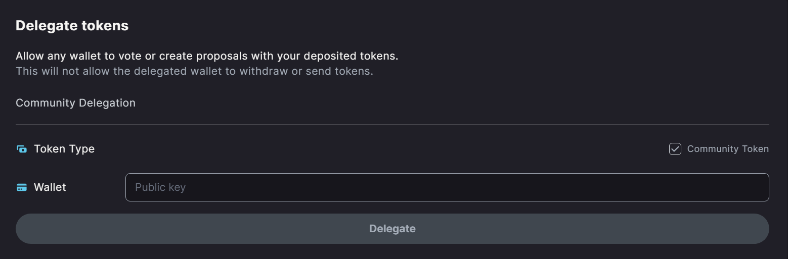Click the blue icon left of Wallet

coord(22,187)
